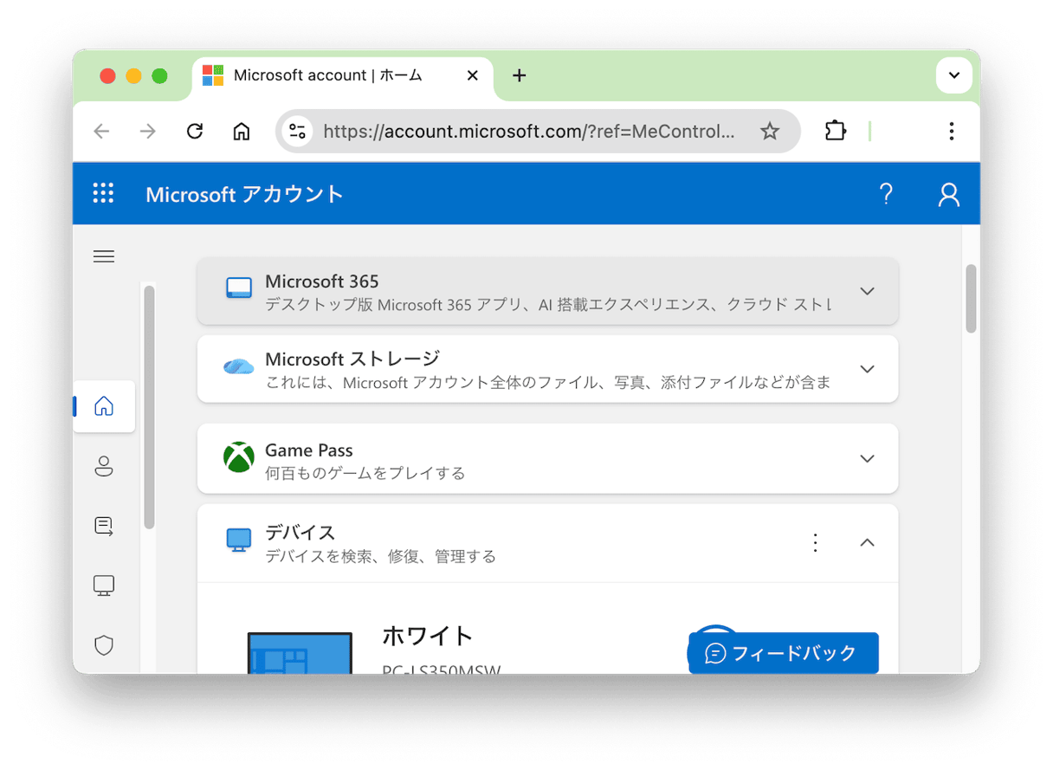Screen dimensions: 1053x770
Task: Open the デバイス options three-dot menu
Action: (815, 542)
